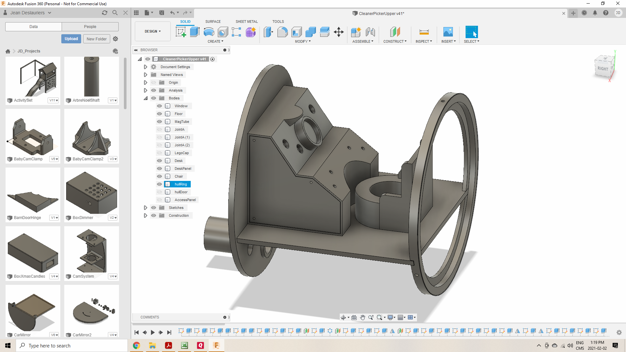Toggle visibility of Window body
Image resolution: width=626 pixels, height=352 pixels.
click(159, 106)
